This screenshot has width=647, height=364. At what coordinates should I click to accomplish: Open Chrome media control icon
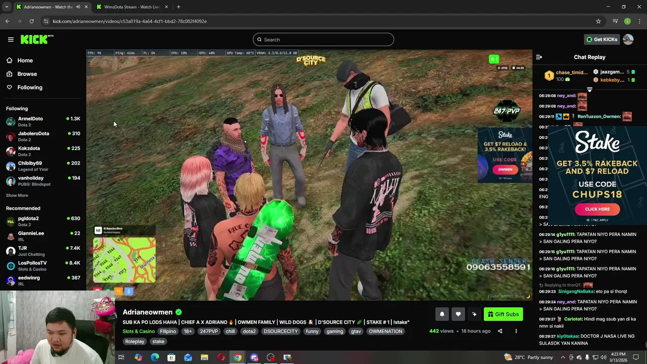click(x=615, y=21)
